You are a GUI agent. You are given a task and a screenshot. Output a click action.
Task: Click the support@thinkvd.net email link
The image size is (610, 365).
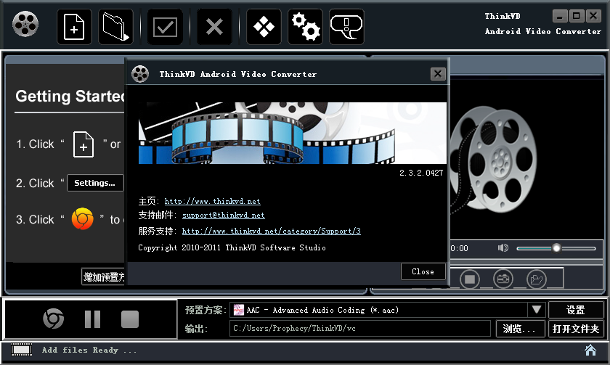click(224, 215)
